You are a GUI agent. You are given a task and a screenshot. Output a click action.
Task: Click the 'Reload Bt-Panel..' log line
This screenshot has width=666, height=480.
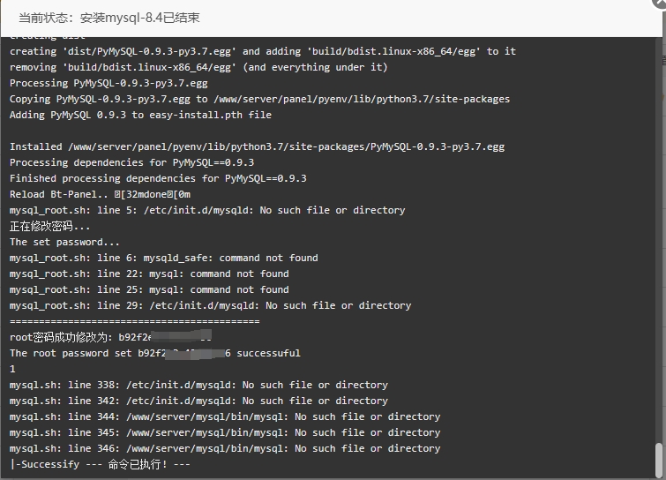(100, 194)
